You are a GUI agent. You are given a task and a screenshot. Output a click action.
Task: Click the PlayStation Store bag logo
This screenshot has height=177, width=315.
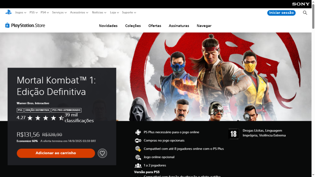pyautogui.click(x=7, y=25)
